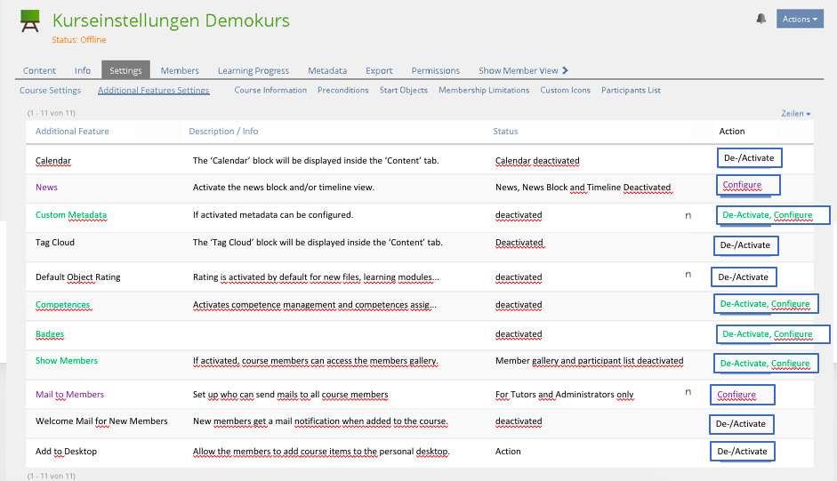837x481 pixels.
Task: Toggle De-/Activate for Calendar
Action: pyautogui.click(x=749, y=158)
